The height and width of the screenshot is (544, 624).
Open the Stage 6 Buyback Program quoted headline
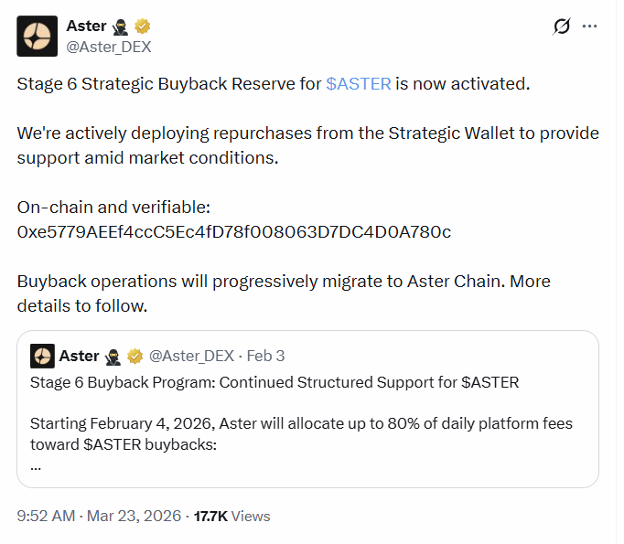click(274, 382)
